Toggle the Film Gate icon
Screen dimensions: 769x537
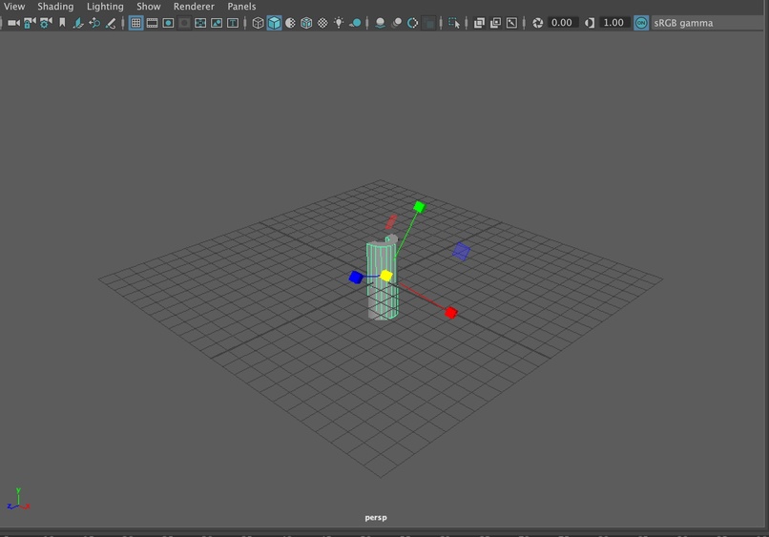tap(152, 23)
